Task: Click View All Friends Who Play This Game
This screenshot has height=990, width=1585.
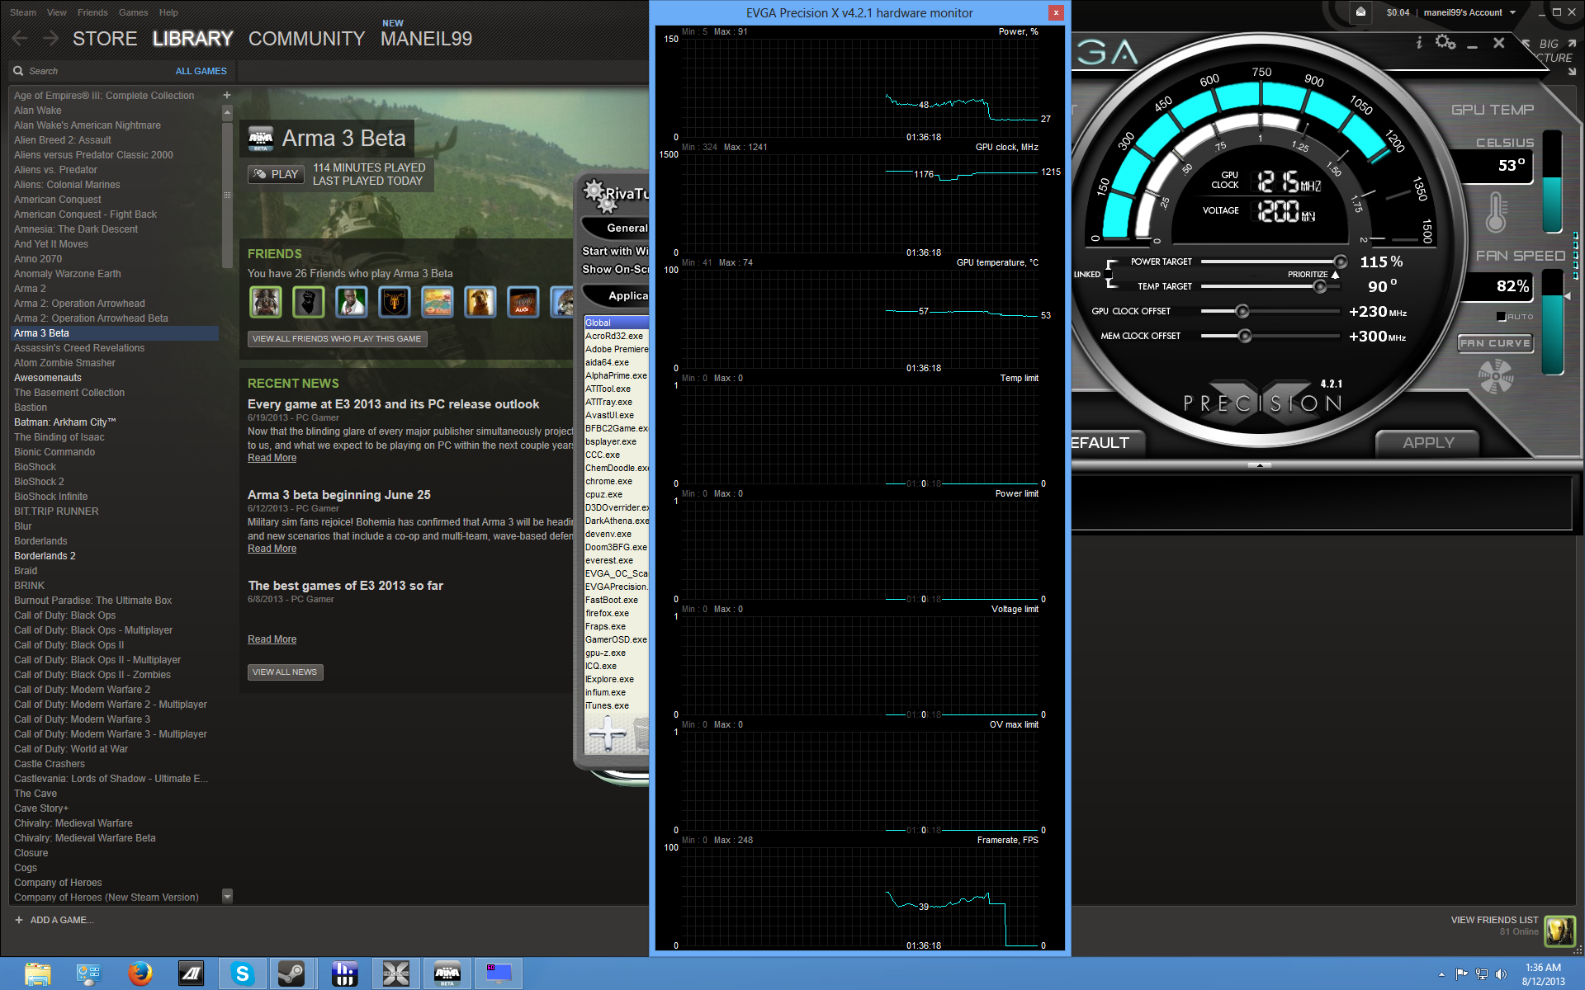Action: pyautogui.click(x=337, y=338)
